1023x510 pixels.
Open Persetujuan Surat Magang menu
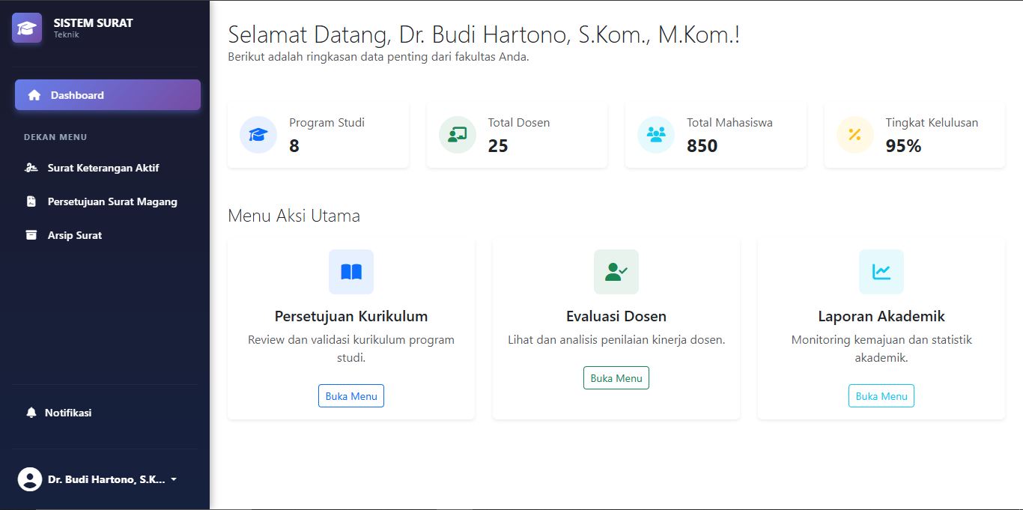pyautogui.click(x=112, y=201)
